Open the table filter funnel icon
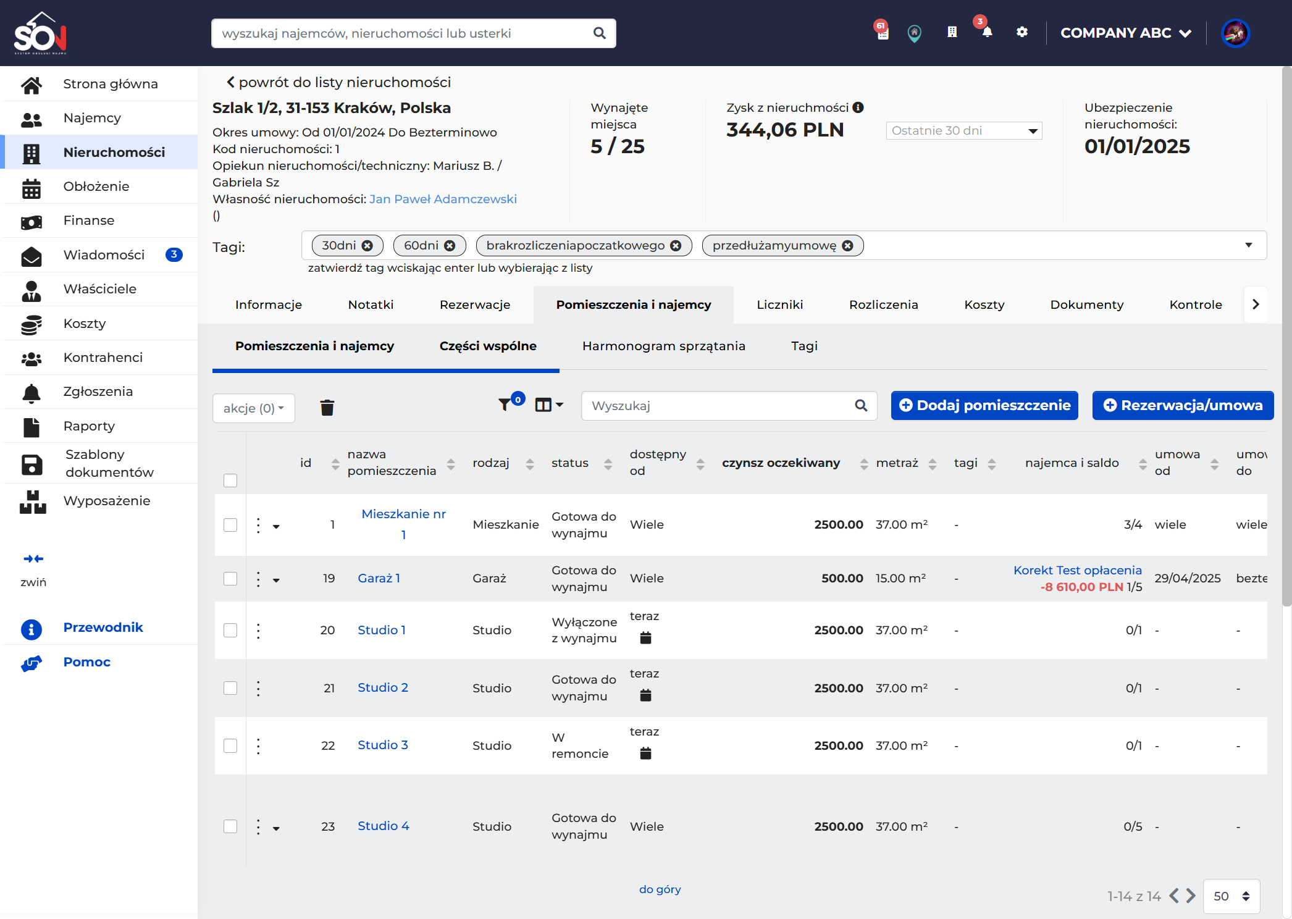The width and height of the screenshot is (1292, 919). click(x=505, y=405)
